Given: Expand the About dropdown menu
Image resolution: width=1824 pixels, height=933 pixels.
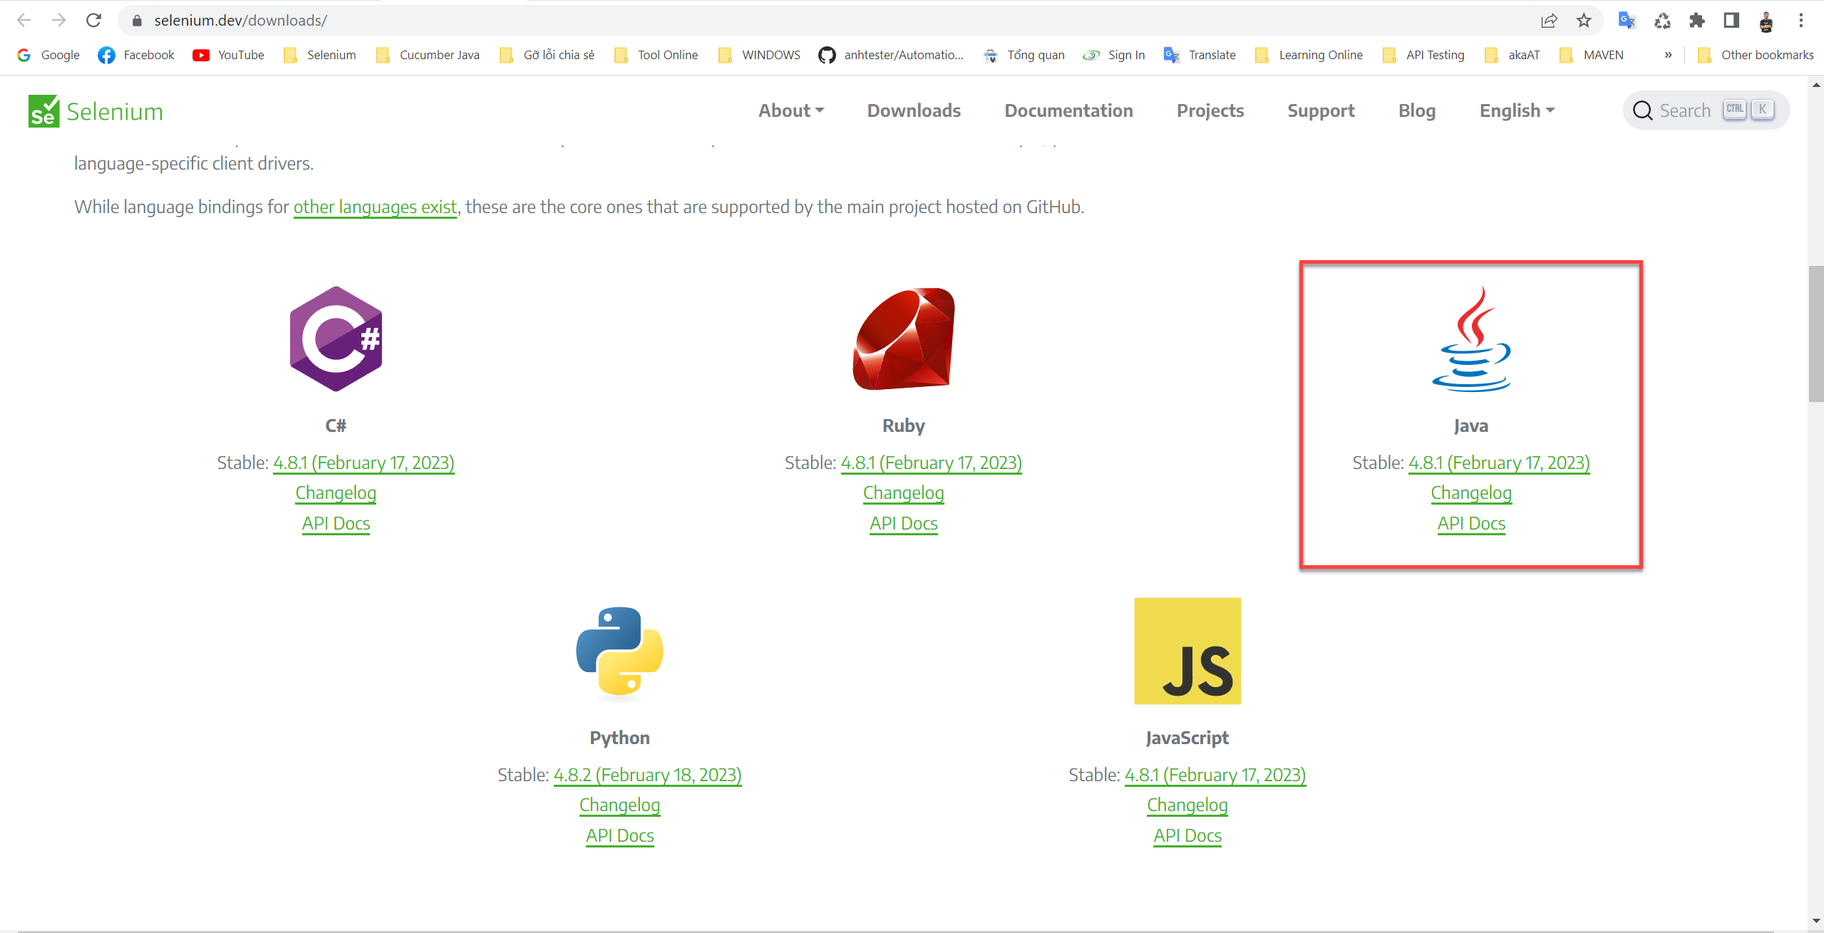Looking at the screenshot, I should tap(790, 110).
